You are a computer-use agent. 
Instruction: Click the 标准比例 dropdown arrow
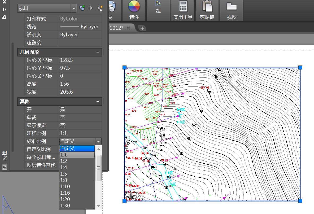coord(98,142)
